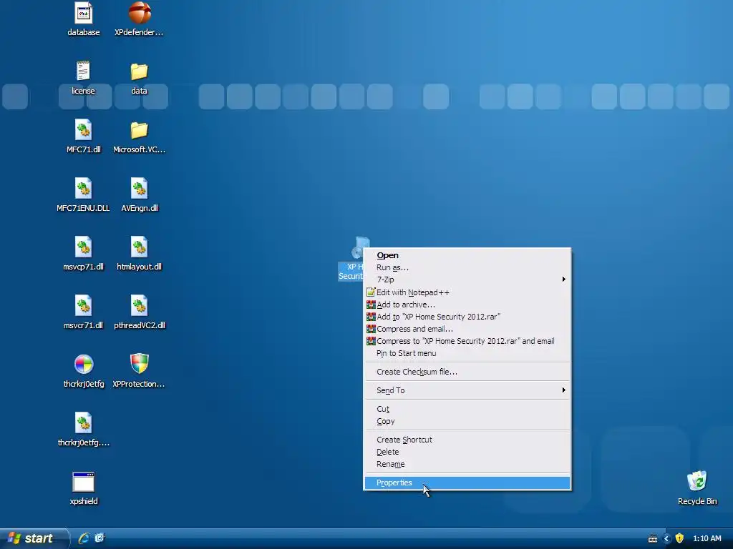Choose Run as... in the context menu

[467, 267]
